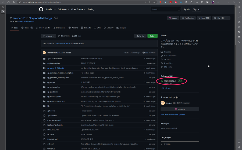This screenshot has width=242, height=150.
Task: Expand the Star list dropdown arrow
Action: pyautogui.click(x=228, y=18)
